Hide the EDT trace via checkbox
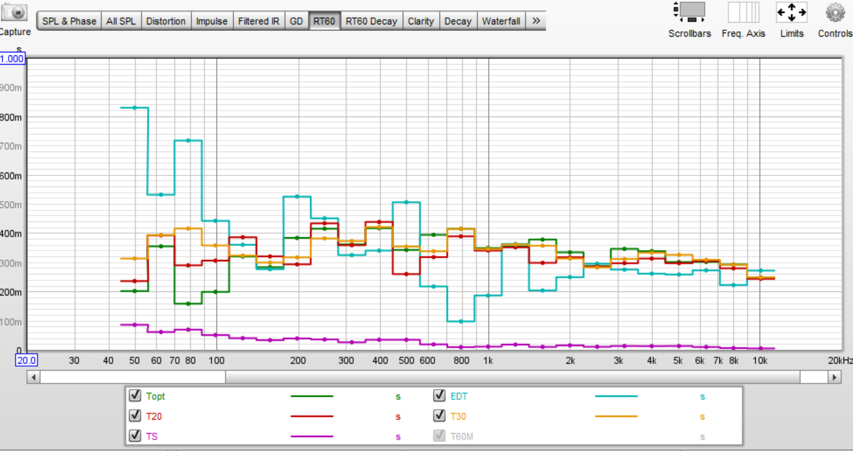 440,396
